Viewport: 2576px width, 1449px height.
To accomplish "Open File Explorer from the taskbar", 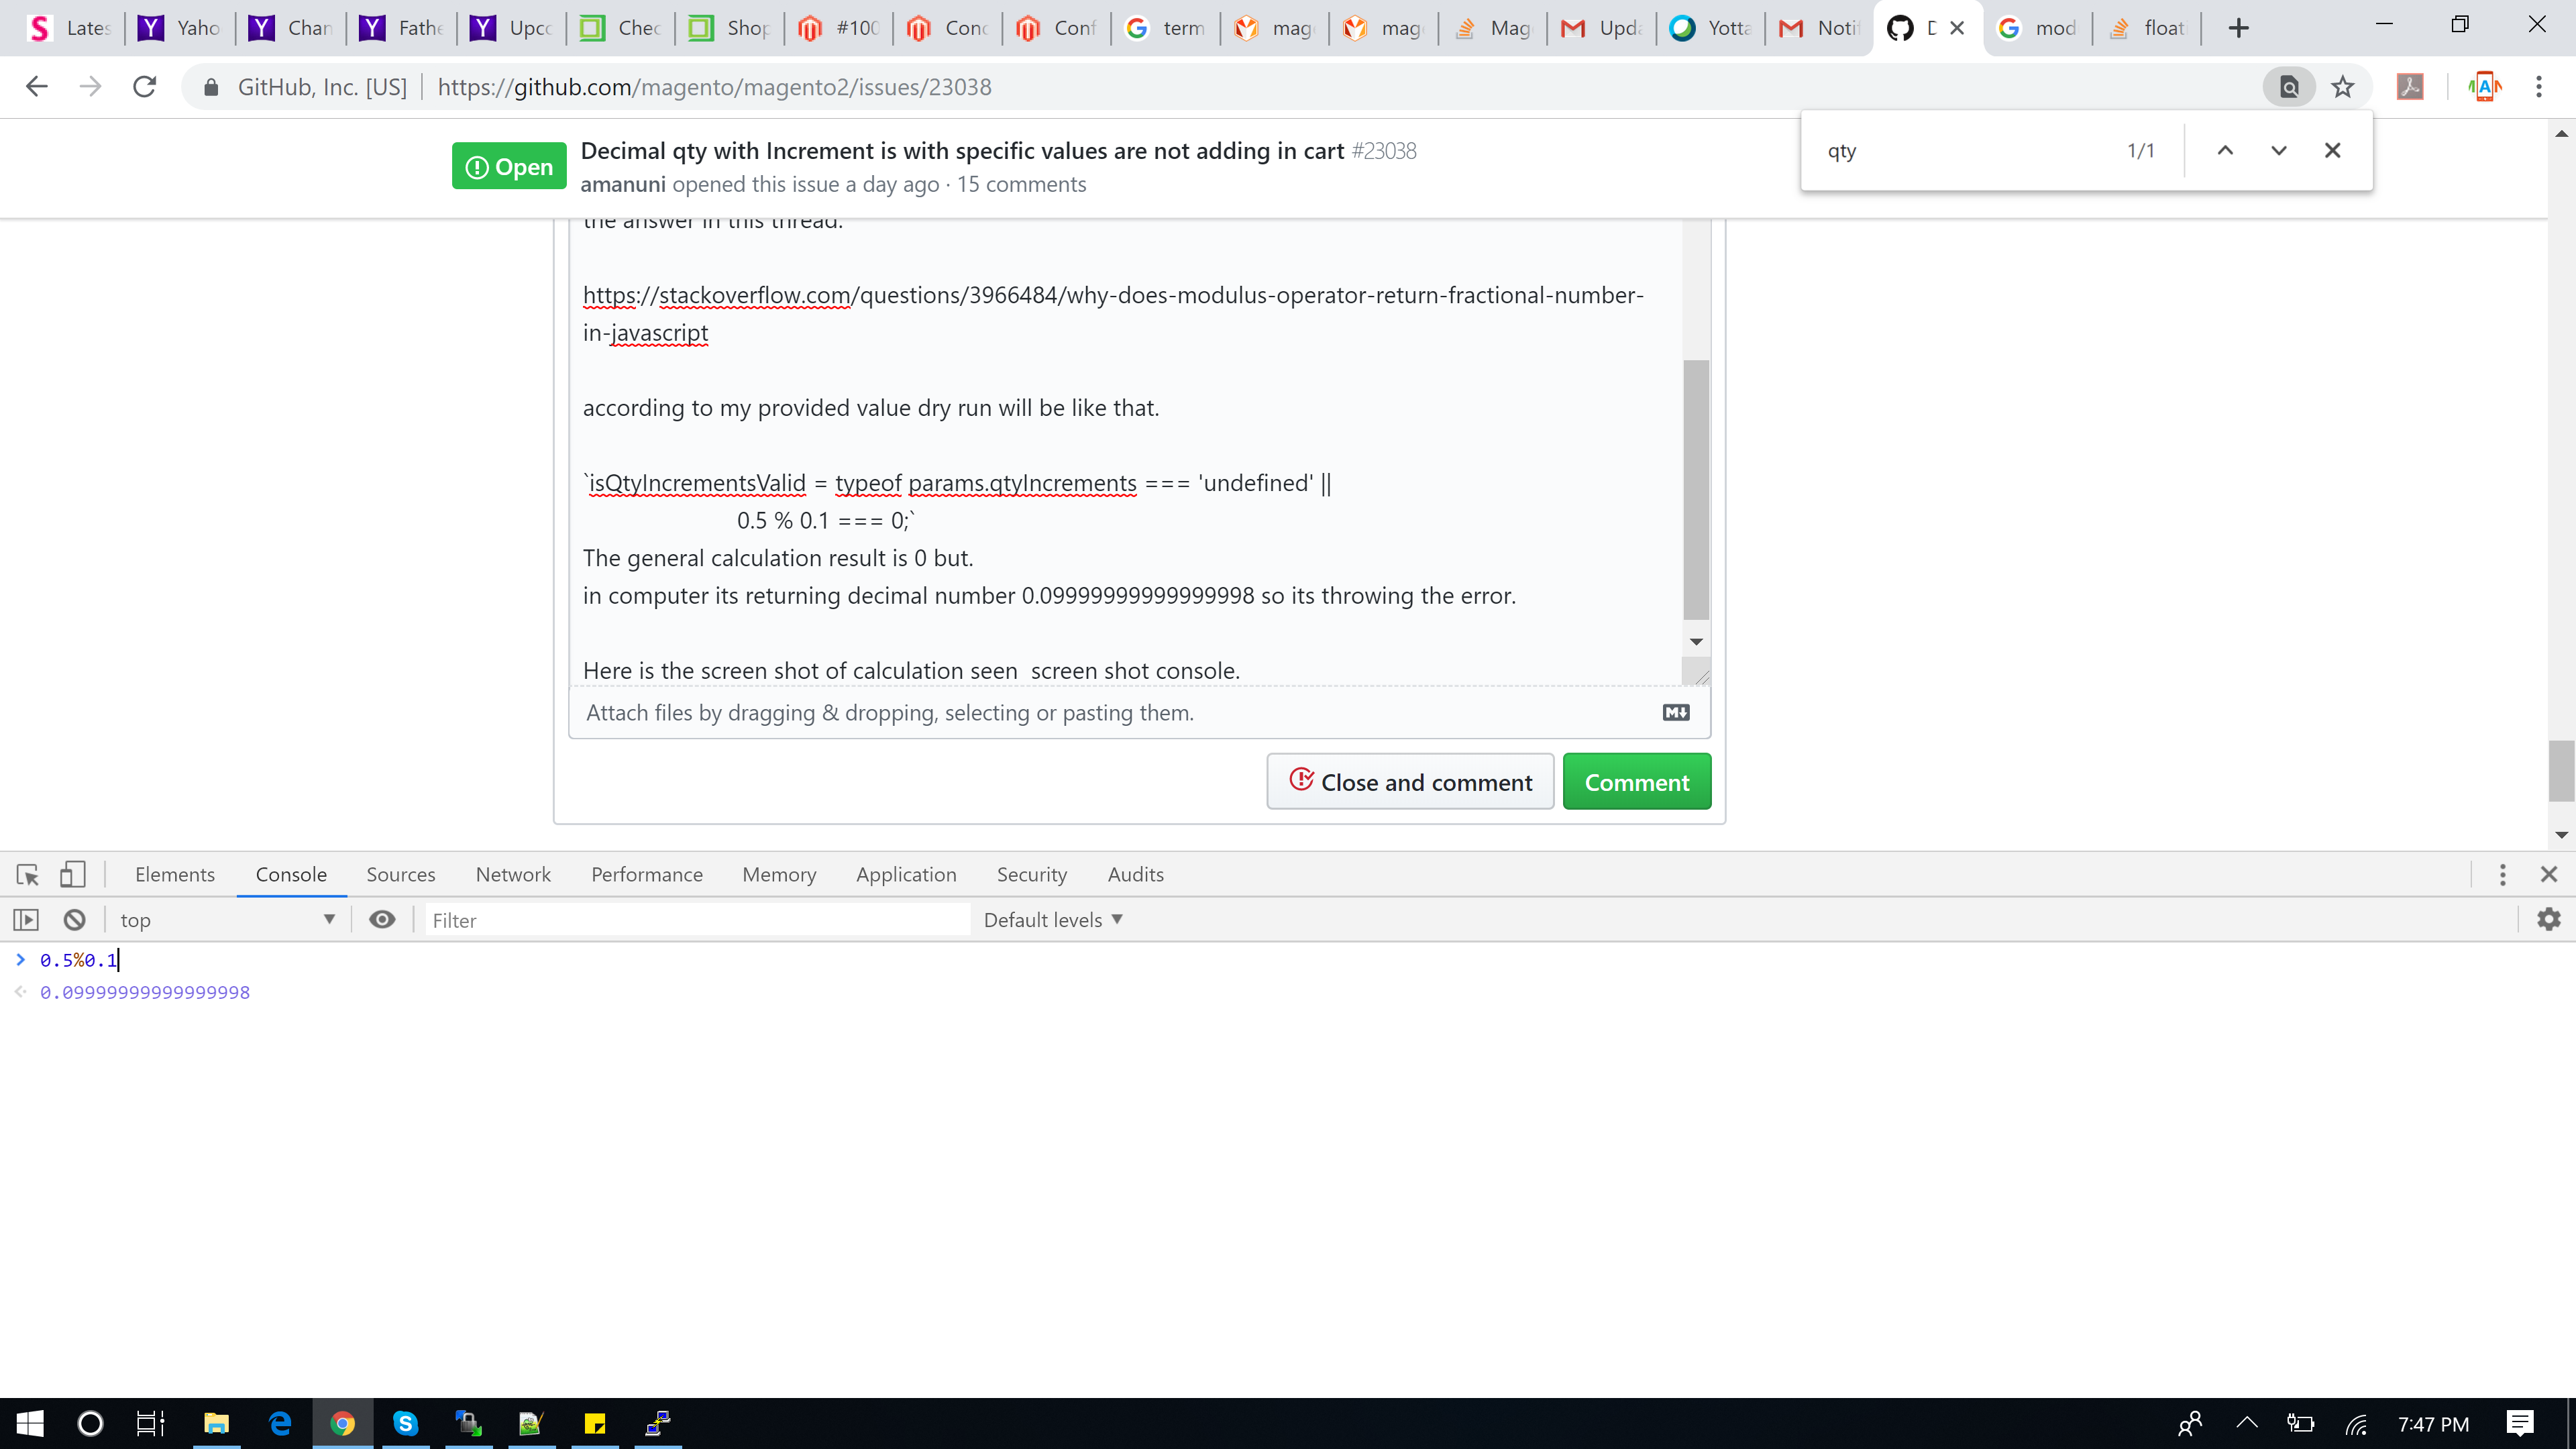I will tap(216, 1424).
